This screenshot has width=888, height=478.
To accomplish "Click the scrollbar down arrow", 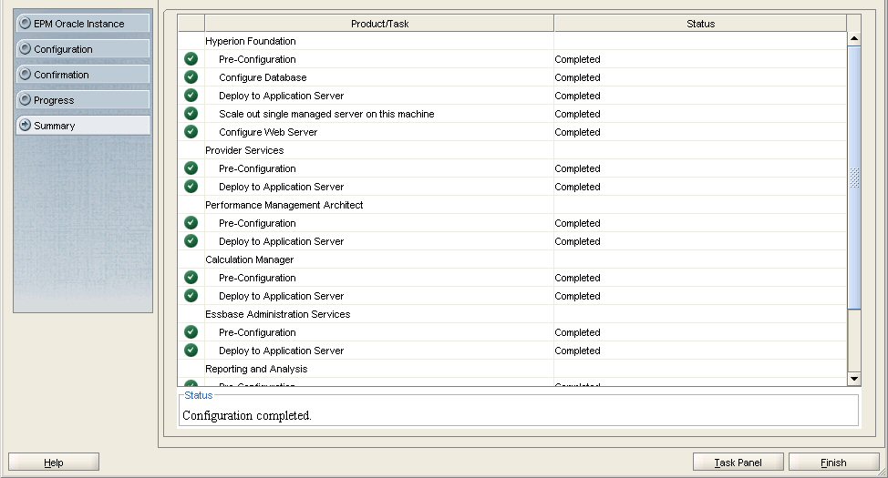I will pos(854,379).
